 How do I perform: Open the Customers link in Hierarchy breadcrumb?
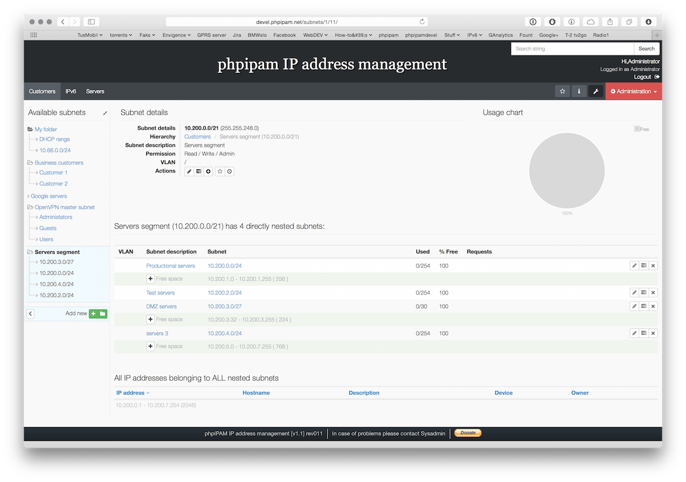(197, 137)
